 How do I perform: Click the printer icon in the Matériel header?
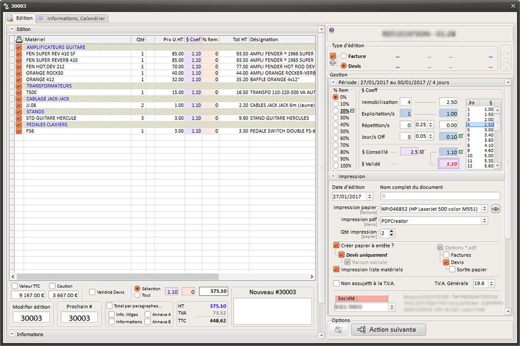click(19, 40)
